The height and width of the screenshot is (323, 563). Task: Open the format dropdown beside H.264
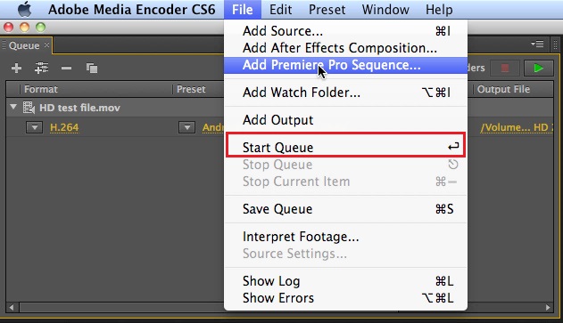[x=34, y=127]
